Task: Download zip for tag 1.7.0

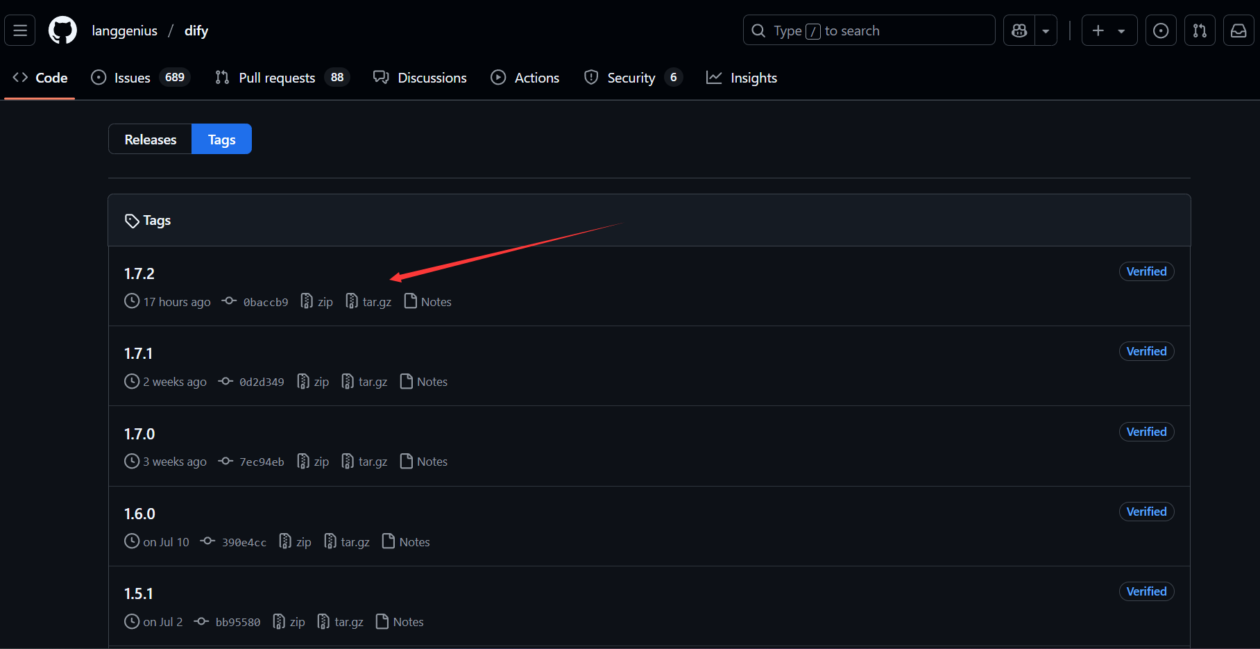Action: (x=313, y=462)
